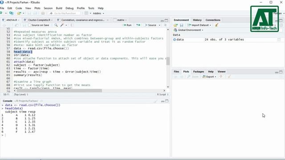Toggle the Source on Save checkbox
Image resolution: width=285 pixels, height=160 pixels.
[29, 25]
